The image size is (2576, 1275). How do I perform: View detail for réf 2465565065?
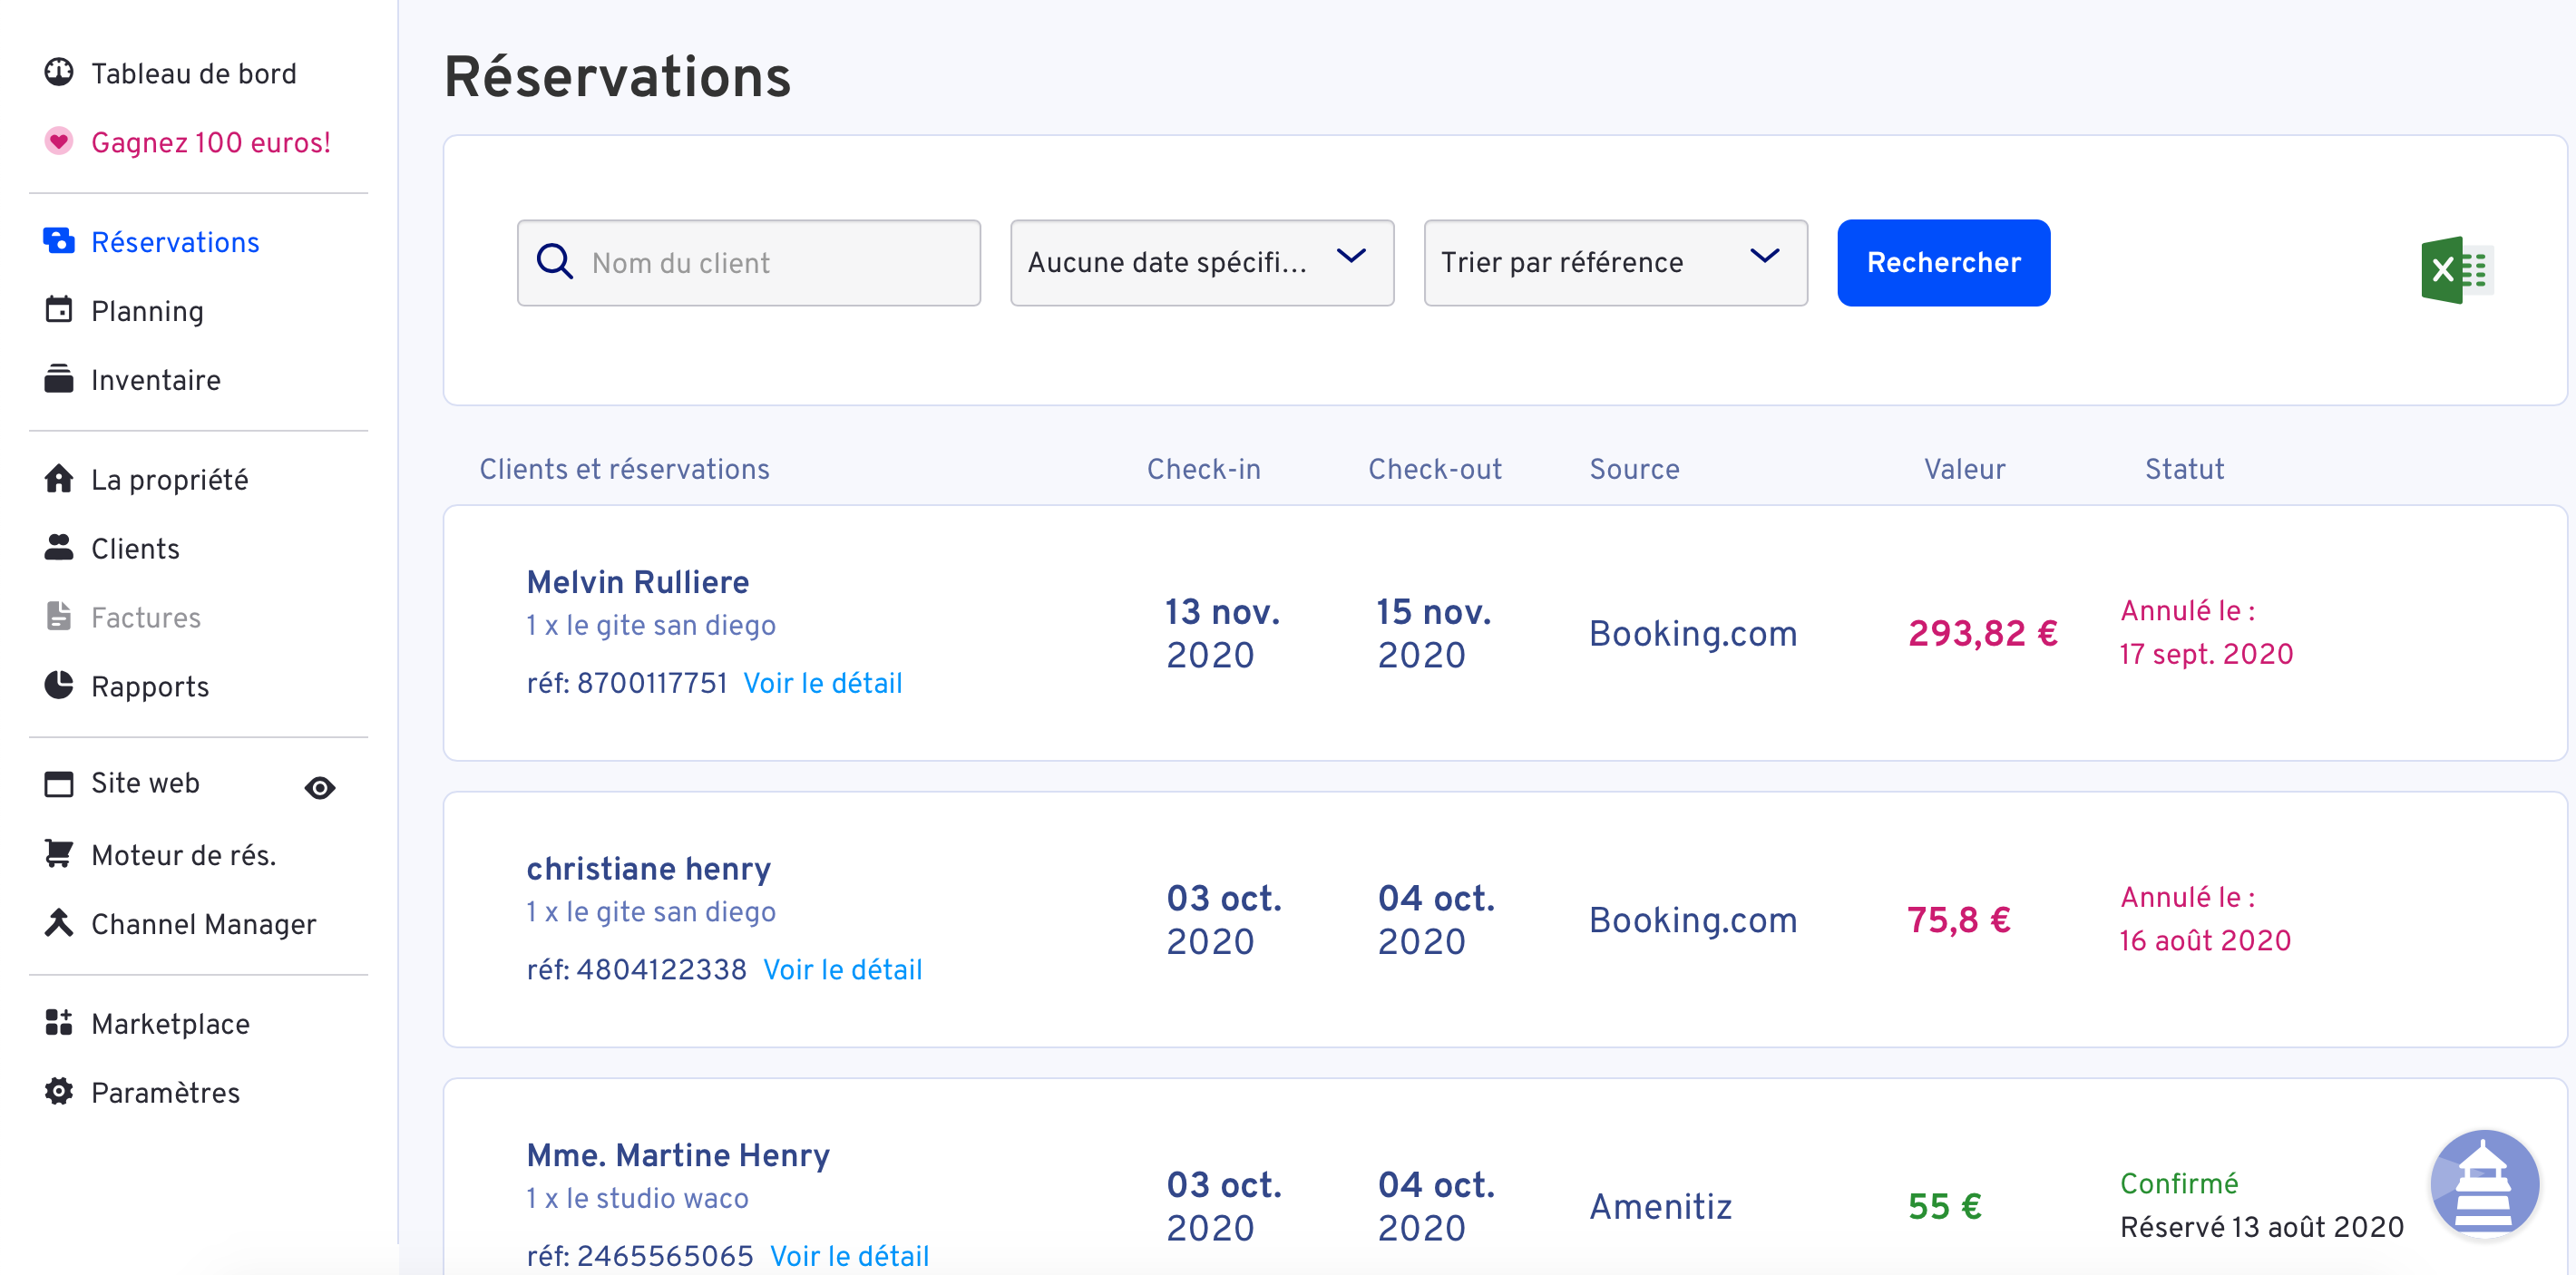pos(850,1256)
